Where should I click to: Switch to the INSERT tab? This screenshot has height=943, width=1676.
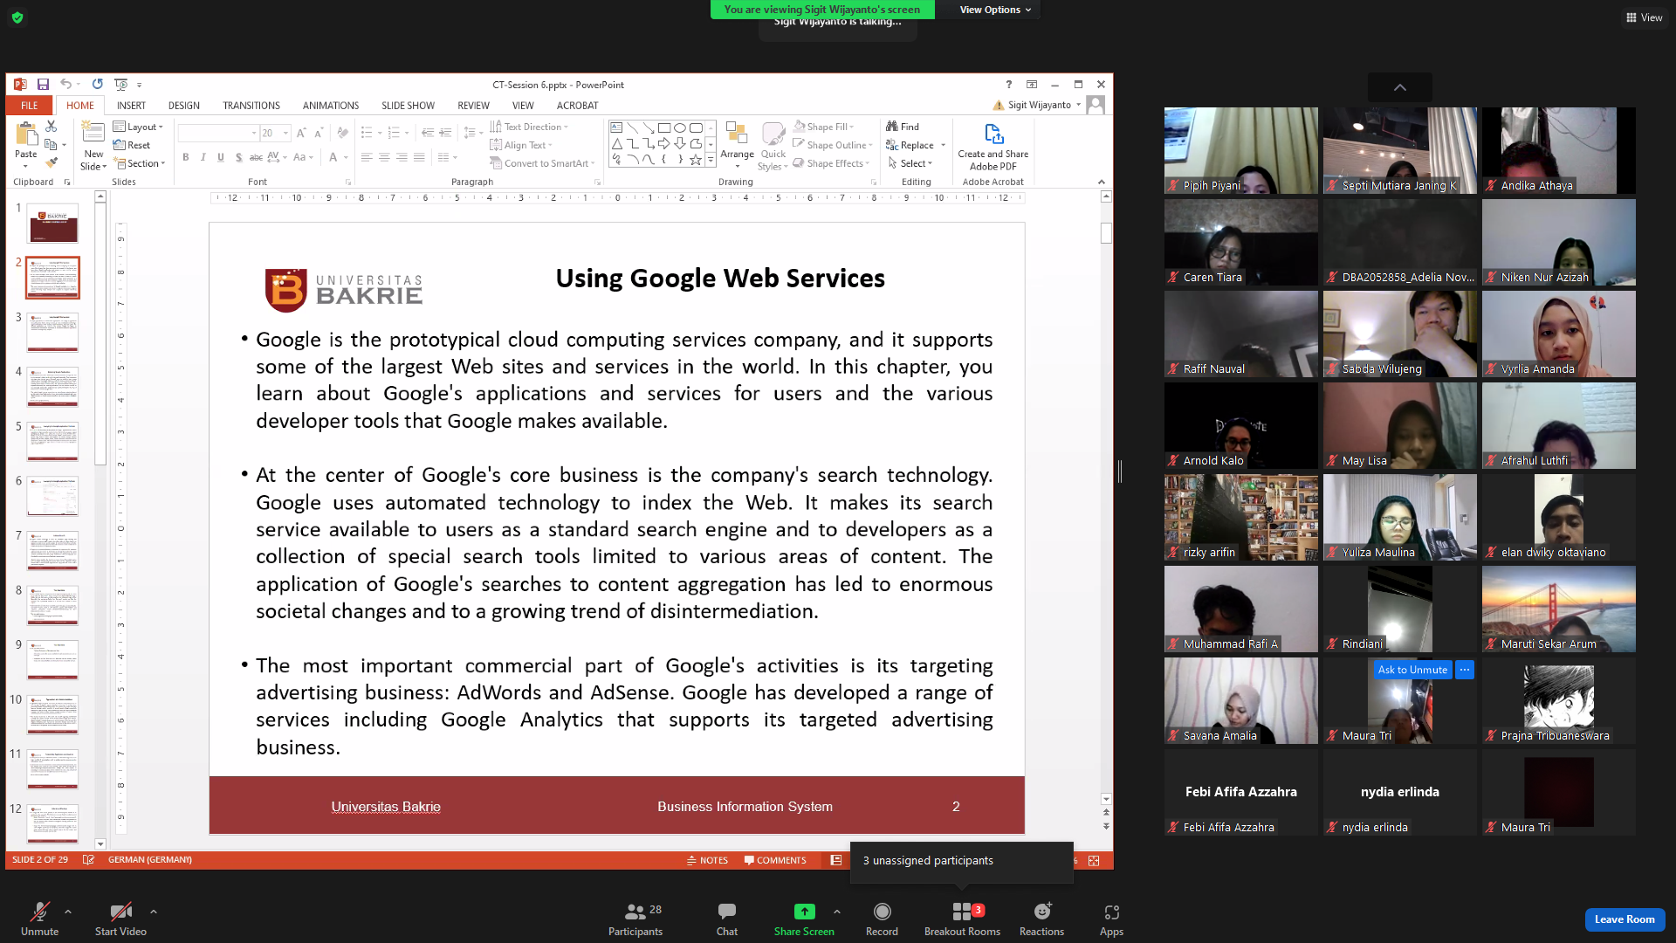click(x=131, y=106)
